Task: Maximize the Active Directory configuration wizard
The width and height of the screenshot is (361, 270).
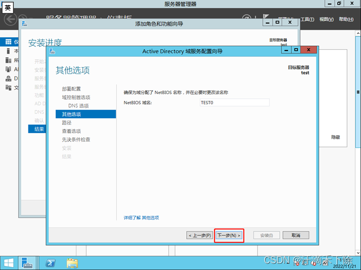Action: (296, 50)
